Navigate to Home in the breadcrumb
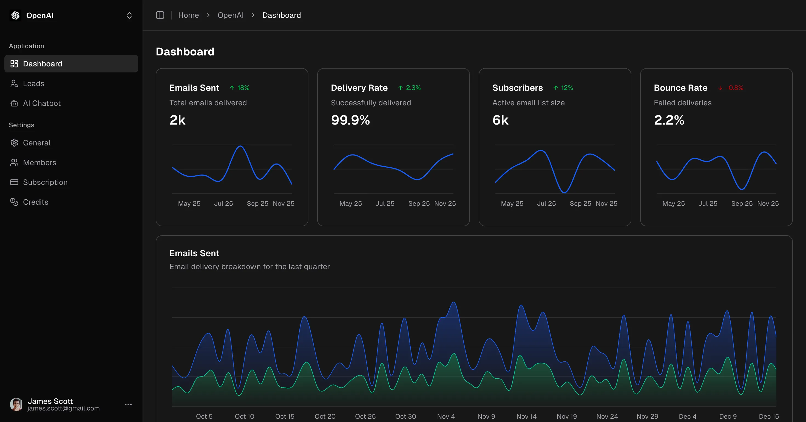Screen dimensions: 806x422 188,15
